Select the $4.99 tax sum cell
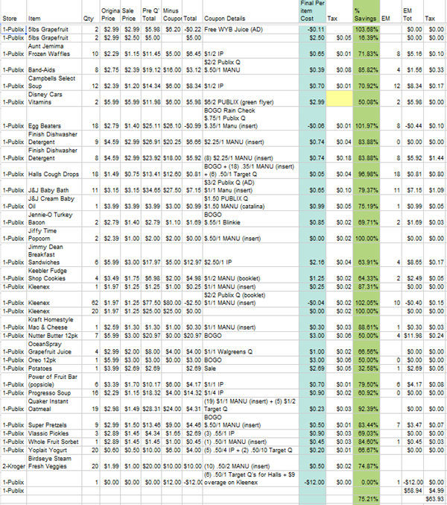 tap(435, 491)
